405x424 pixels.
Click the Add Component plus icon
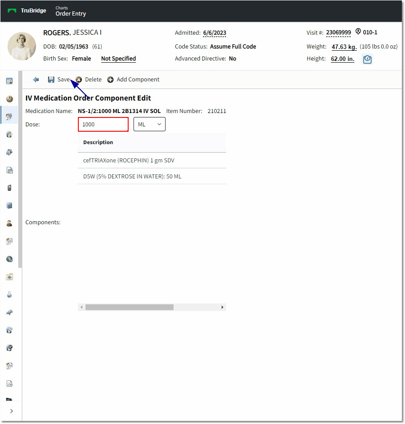pyautogui.click(x=110, y=80)
